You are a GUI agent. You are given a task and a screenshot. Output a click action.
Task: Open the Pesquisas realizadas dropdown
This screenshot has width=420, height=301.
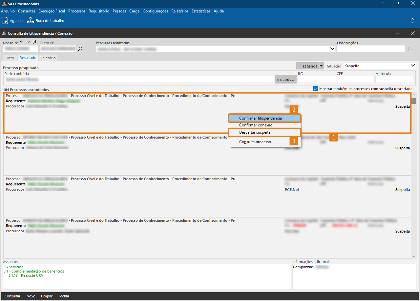[332, 49]
